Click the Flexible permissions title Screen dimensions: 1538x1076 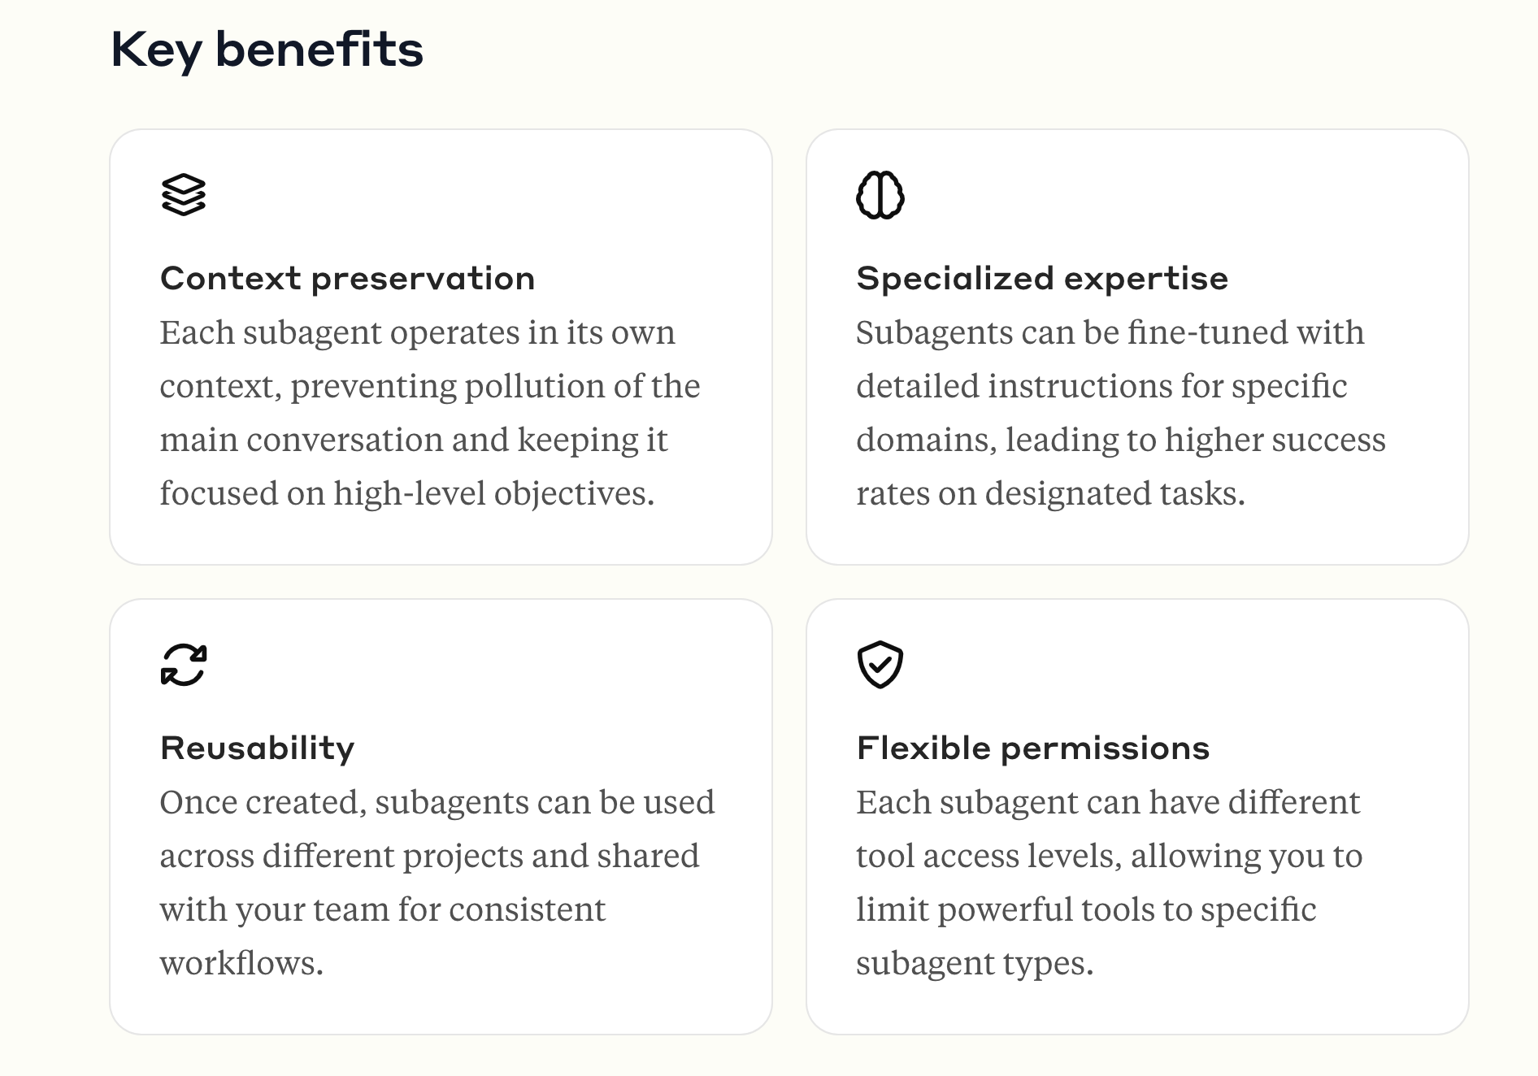[x=1033, y=748]
